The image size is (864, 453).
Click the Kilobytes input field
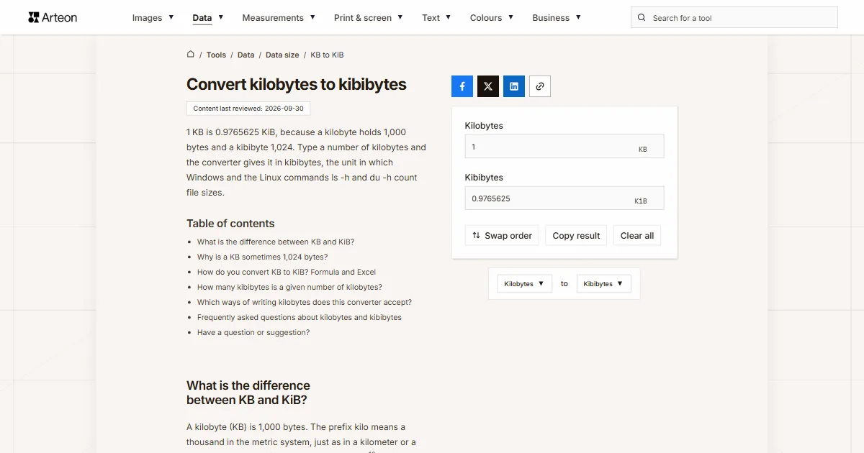[564, 147]
